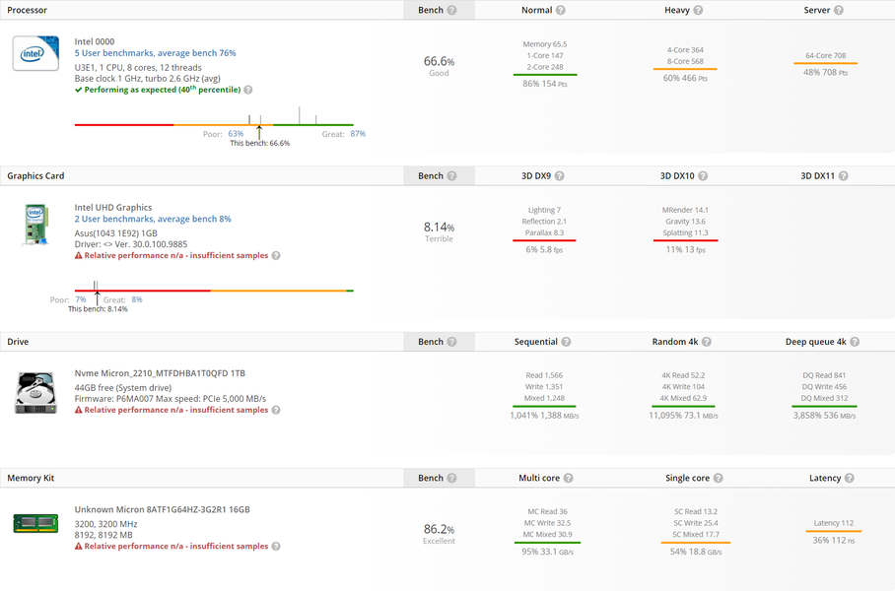Click the Micron NVMe drive icon

(35, 392)
